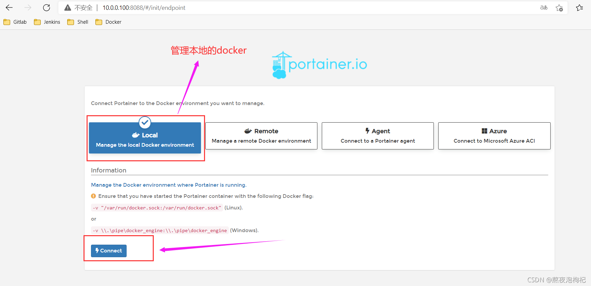The image size is (591, 286).
Task: Select the Azure ACI option
Action: 494,136
